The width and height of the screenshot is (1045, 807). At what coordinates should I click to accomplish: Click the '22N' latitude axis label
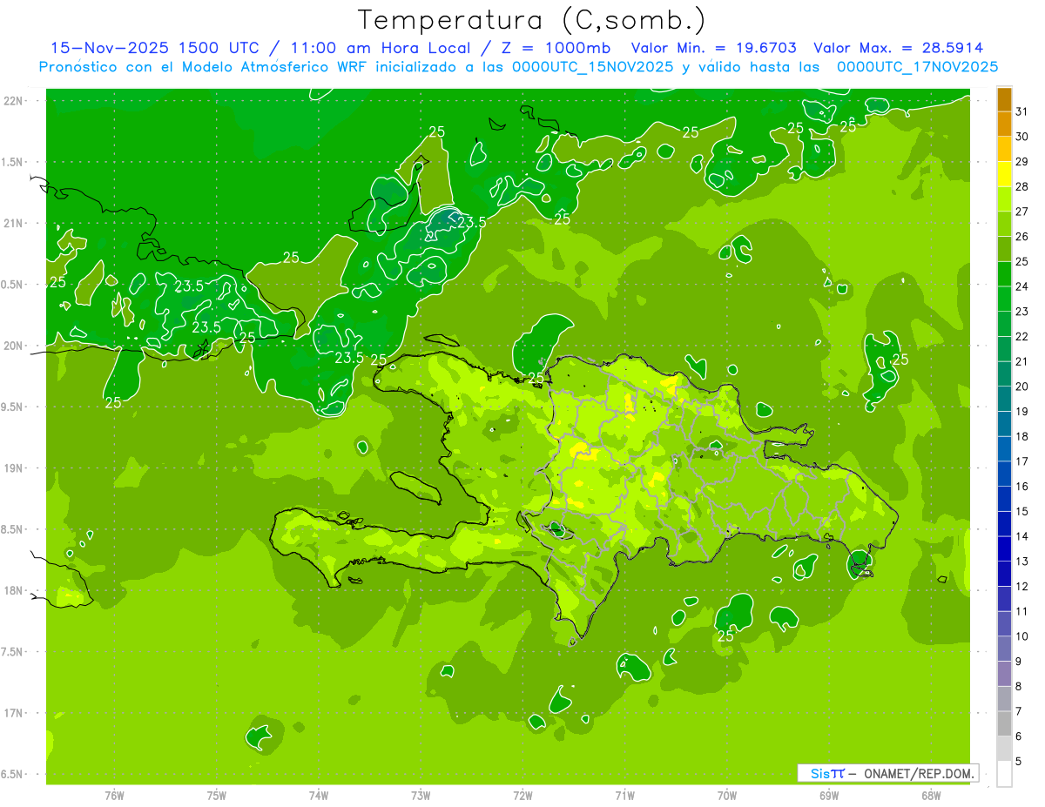coord(13,100)
